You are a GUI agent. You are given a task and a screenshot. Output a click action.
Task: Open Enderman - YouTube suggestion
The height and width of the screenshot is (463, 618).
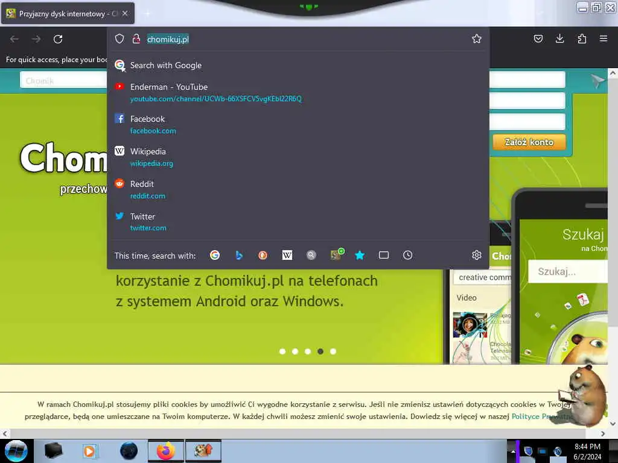(x=298, y=92)
